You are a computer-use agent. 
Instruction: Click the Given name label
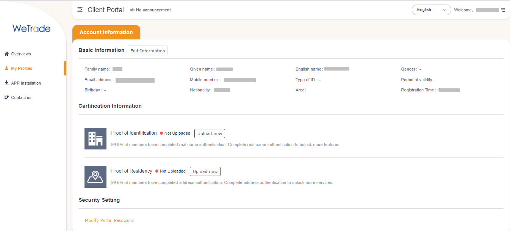tap(202, 69)
